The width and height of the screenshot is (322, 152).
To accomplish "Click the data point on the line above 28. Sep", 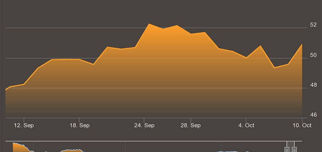I will (191, 34).
